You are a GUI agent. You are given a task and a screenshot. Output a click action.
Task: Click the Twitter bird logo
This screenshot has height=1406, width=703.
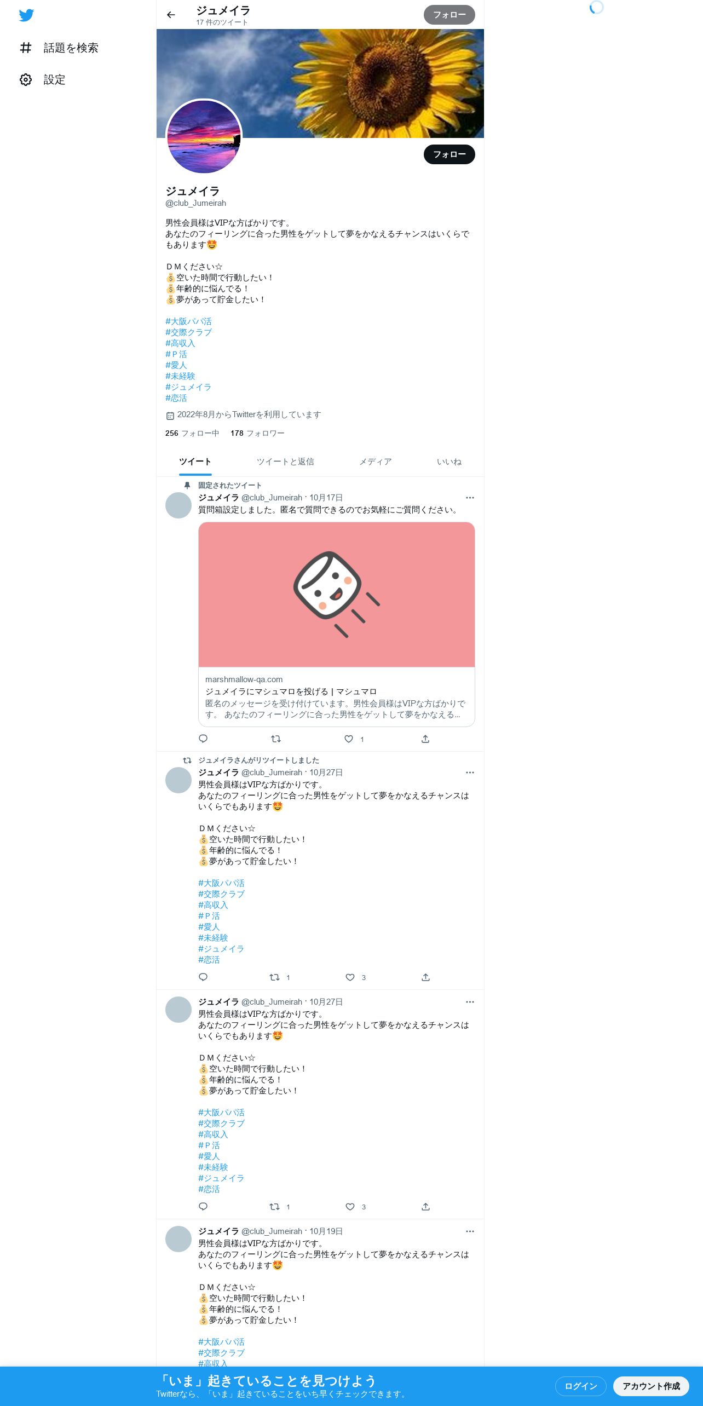(26, 15)
